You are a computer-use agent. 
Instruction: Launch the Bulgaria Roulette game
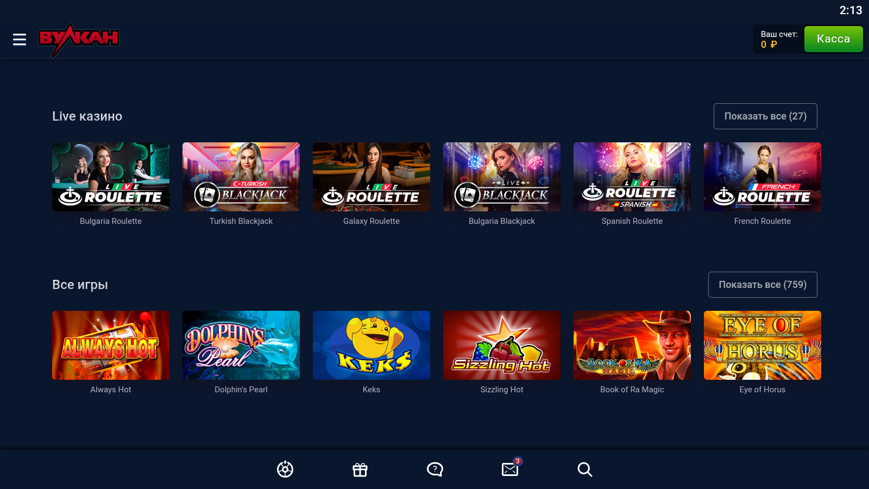[x=111, y=177]
